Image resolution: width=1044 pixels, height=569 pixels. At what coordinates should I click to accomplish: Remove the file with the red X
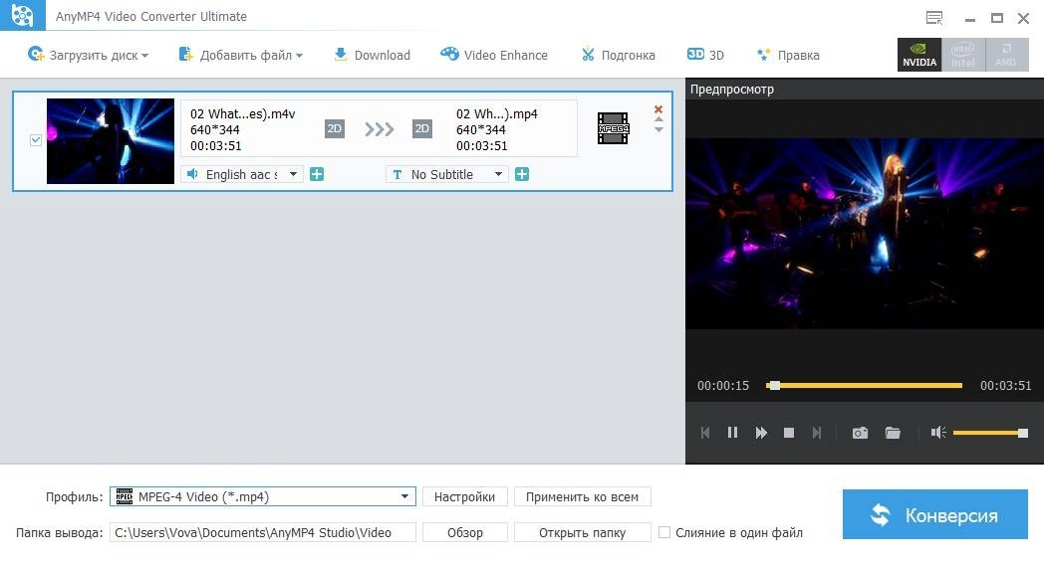click(x=658, y=109)
